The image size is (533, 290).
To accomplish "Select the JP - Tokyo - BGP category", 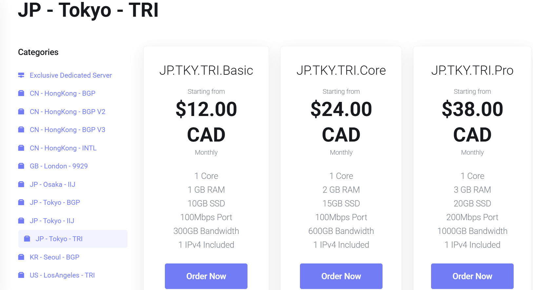I will pyautogui.click(x=55, y=203).
